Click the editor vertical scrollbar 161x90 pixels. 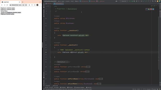point(159,43)
